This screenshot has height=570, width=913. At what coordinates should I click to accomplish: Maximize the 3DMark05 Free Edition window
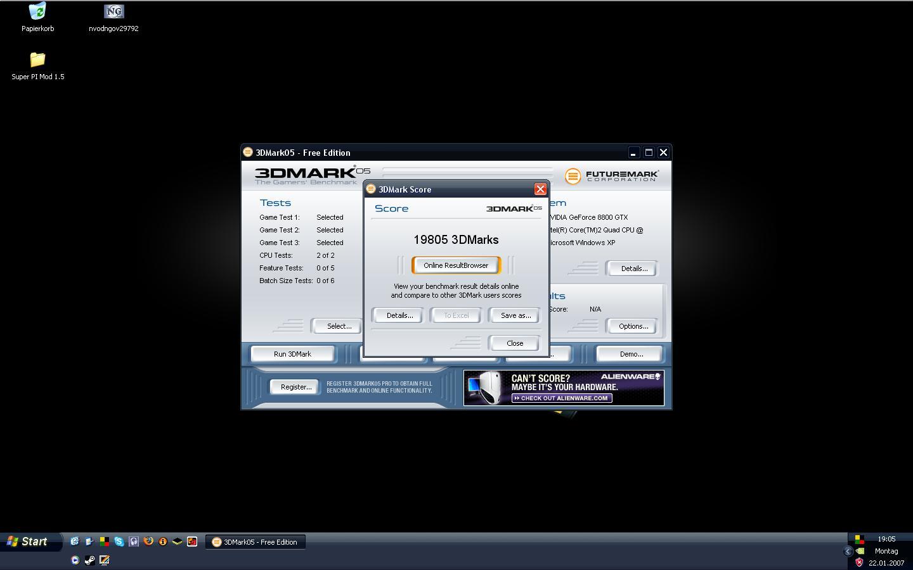(649, 153)
